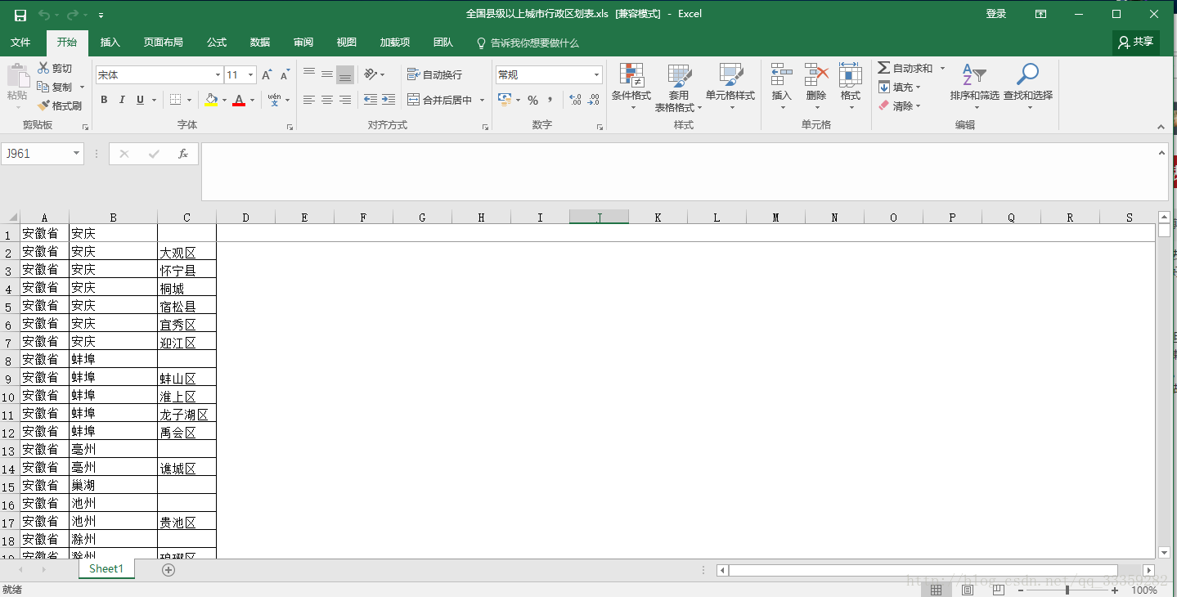
Task: Open the 数据 (Data) ribbon tab
Action: (260, 43)
